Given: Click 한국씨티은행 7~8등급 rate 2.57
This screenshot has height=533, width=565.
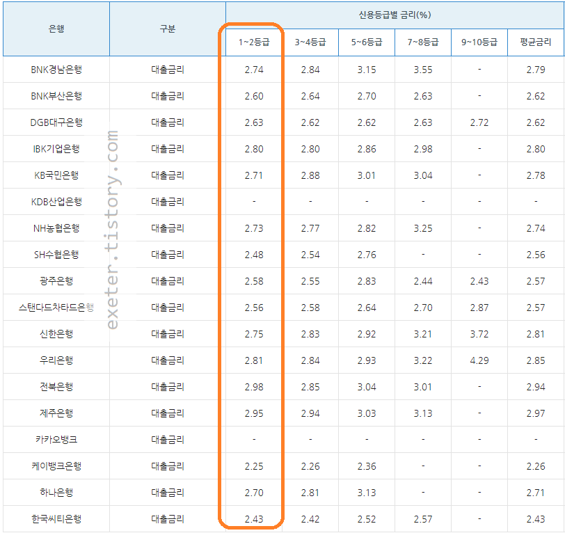Looking at the screenshot, I should [x=423, y=519].
